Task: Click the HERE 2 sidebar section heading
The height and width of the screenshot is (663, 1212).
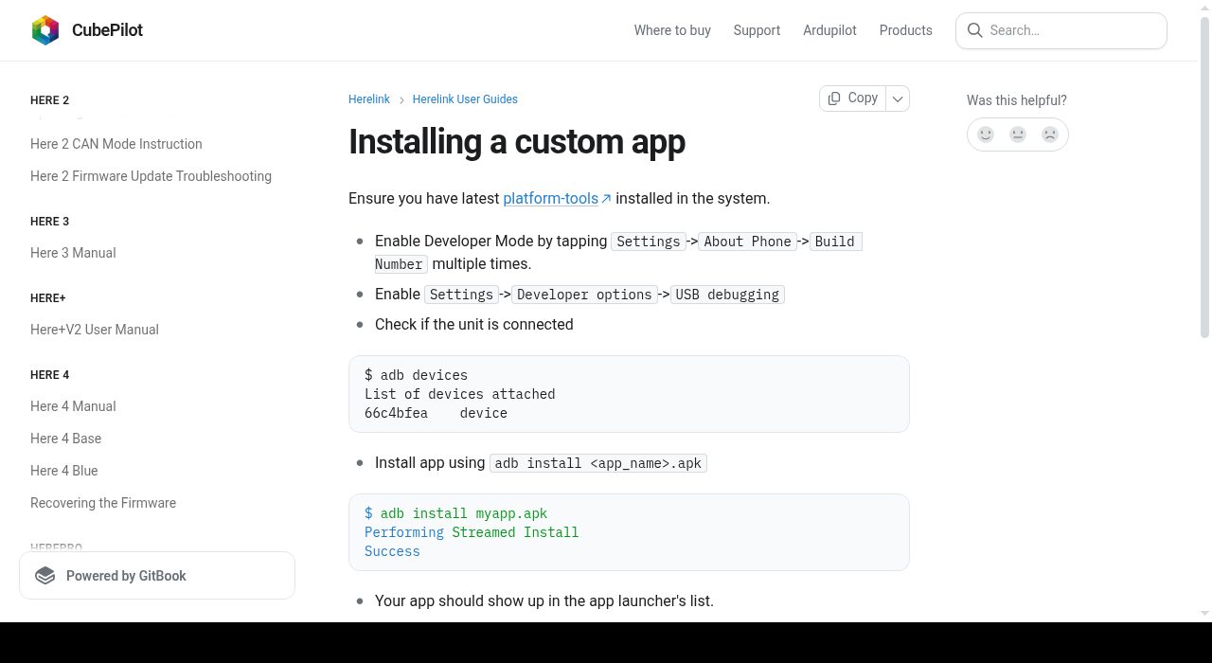Action: [x=49, y=100]
